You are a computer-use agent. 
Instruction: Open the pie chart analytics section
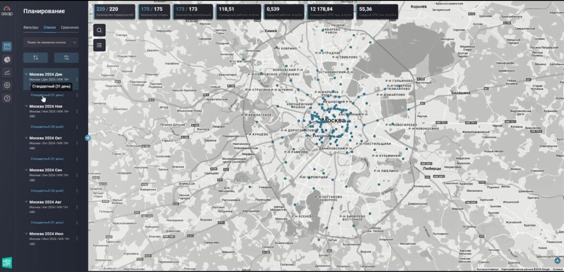coord(7,59)
